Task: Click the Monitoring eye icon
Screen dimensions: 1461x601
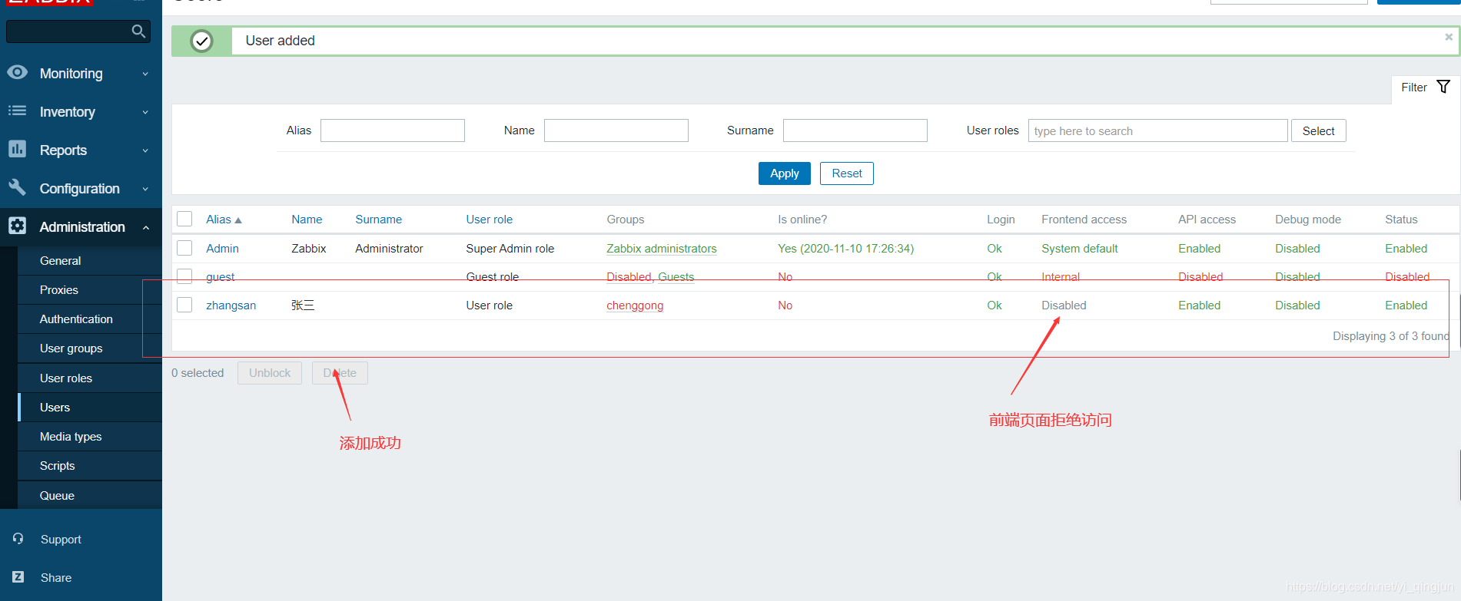Action: [18, 72]
